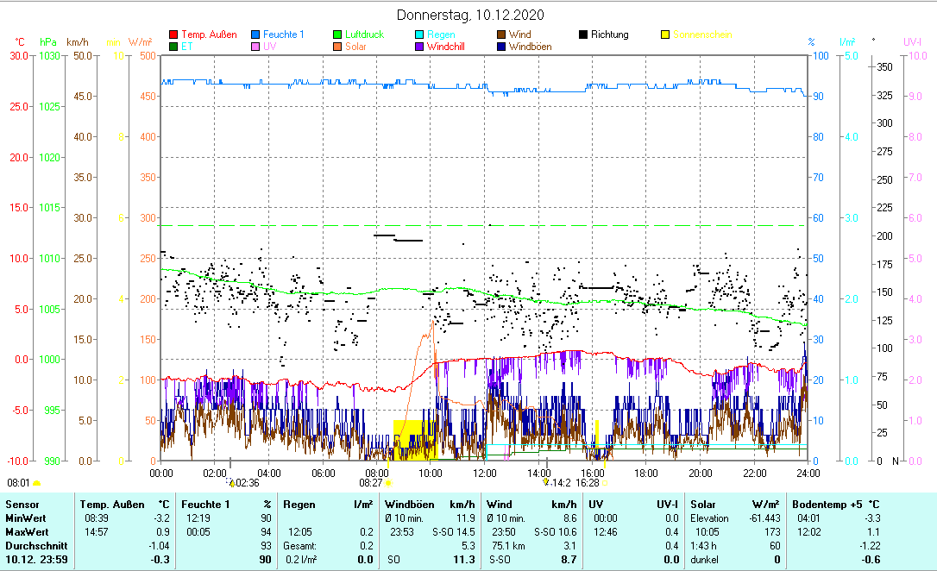Screen dimensions: 937x571
Task: Click the sunrise marker at 08:27
Action: [388, 484]
